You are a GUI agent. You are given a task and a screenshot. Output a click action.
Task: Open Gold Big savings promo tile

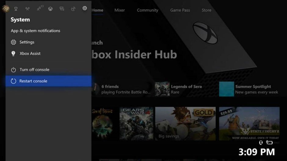[x=185, y=124]
